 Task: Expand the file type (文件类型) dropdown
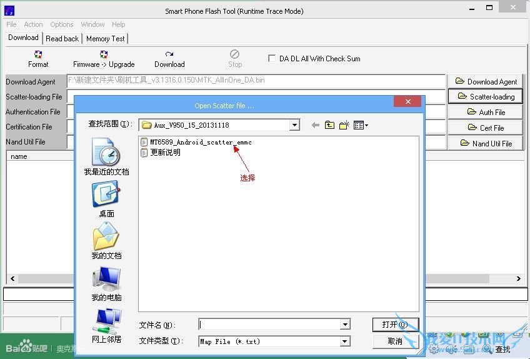pos(345,341)
